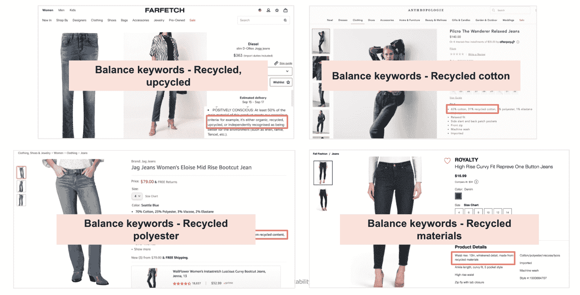Open Dresses menu on Anthropologie
580x295 pixels.
coord(343,20)
